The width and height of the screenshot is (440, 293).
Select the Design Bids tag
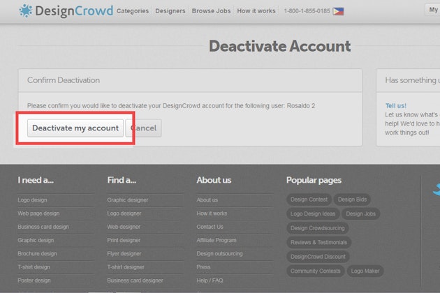[x=352, y=200]
